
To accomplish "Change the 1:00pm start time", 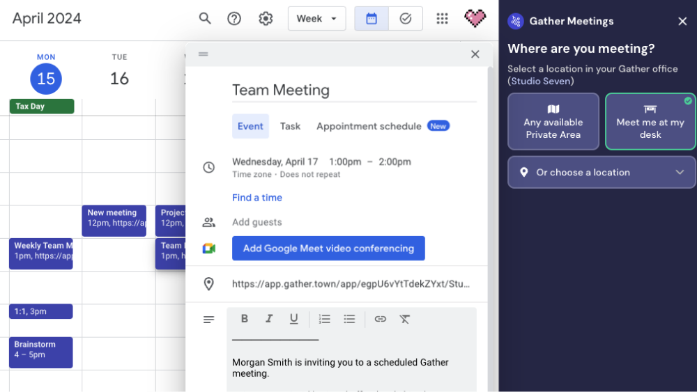I will pos(345,162).
